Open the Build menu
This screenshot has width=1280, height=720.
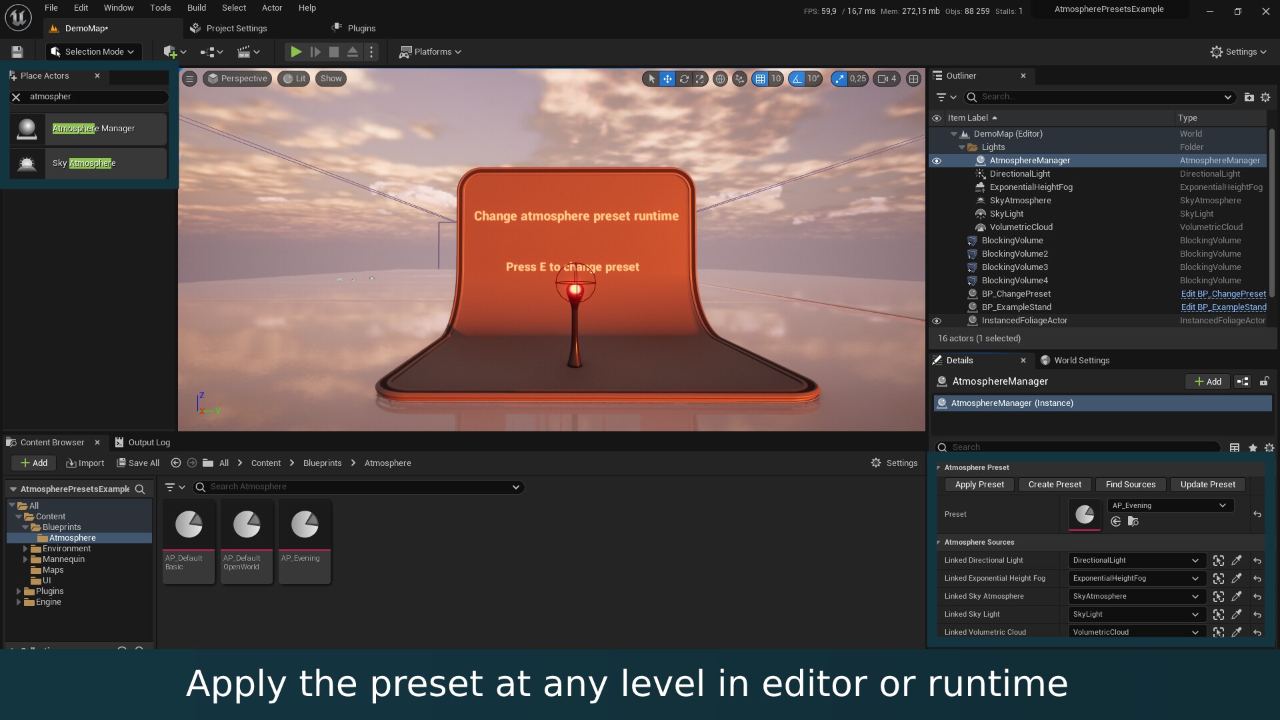[x=196, y=8]
